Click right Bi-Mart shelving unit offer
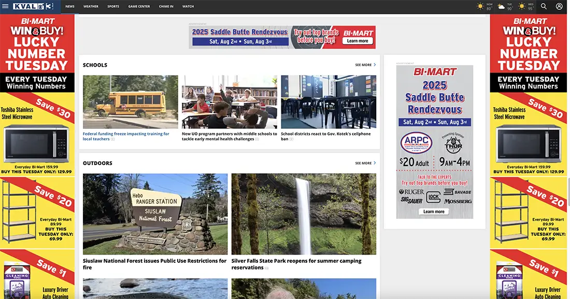The width and height of the screenshot is (570, 299). coord(529,213)
